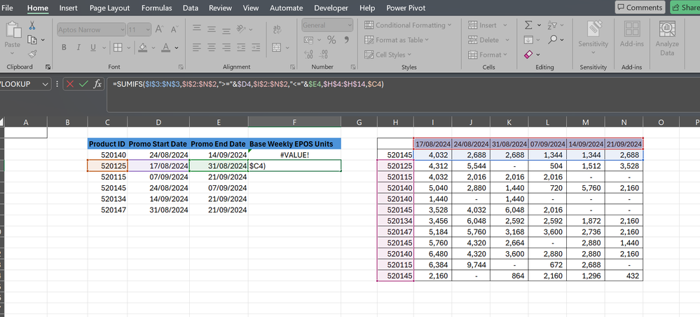The height and width of the screenshot is (317, 700).
Task: Select the Format Painter brush
Action: [33, 54]
